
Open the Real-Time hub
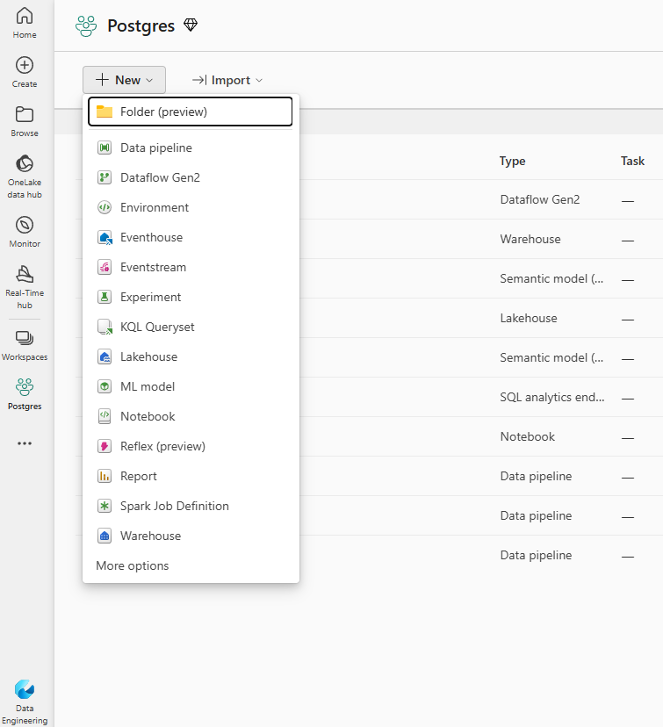click(x=25, y=286)
